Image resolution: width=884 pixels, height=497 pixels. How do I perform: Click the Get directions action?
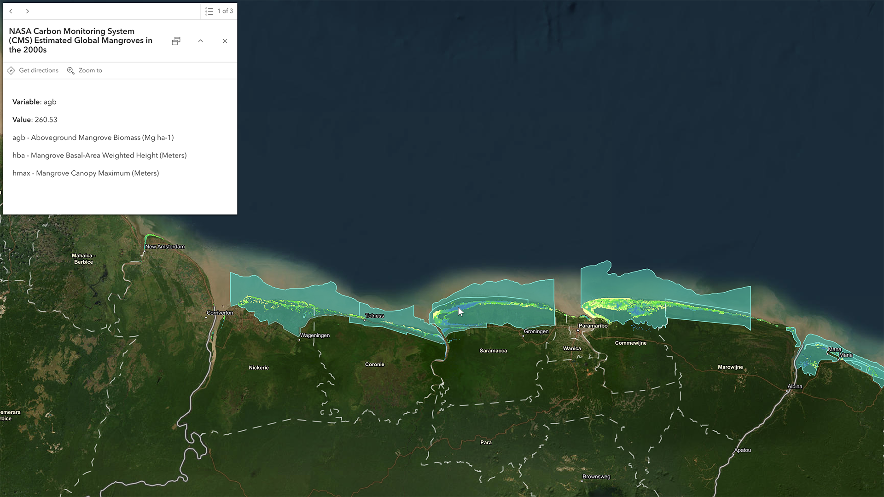coord(38,70)
